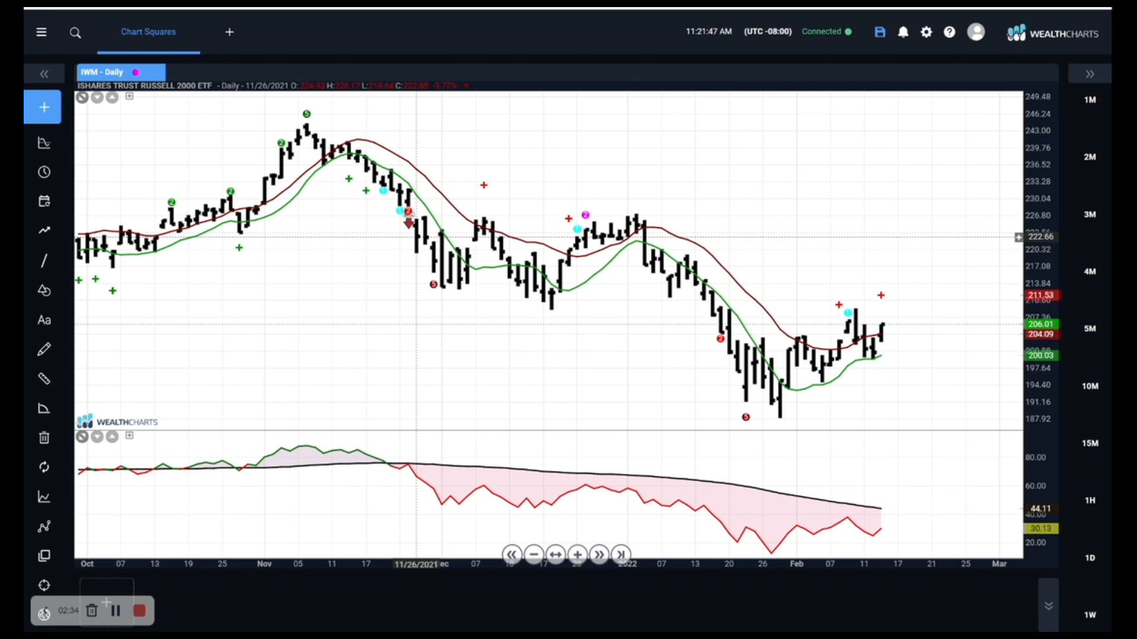Toggle the crosshair target tool
1137x639 pixels.
click(x=44, y=585)
